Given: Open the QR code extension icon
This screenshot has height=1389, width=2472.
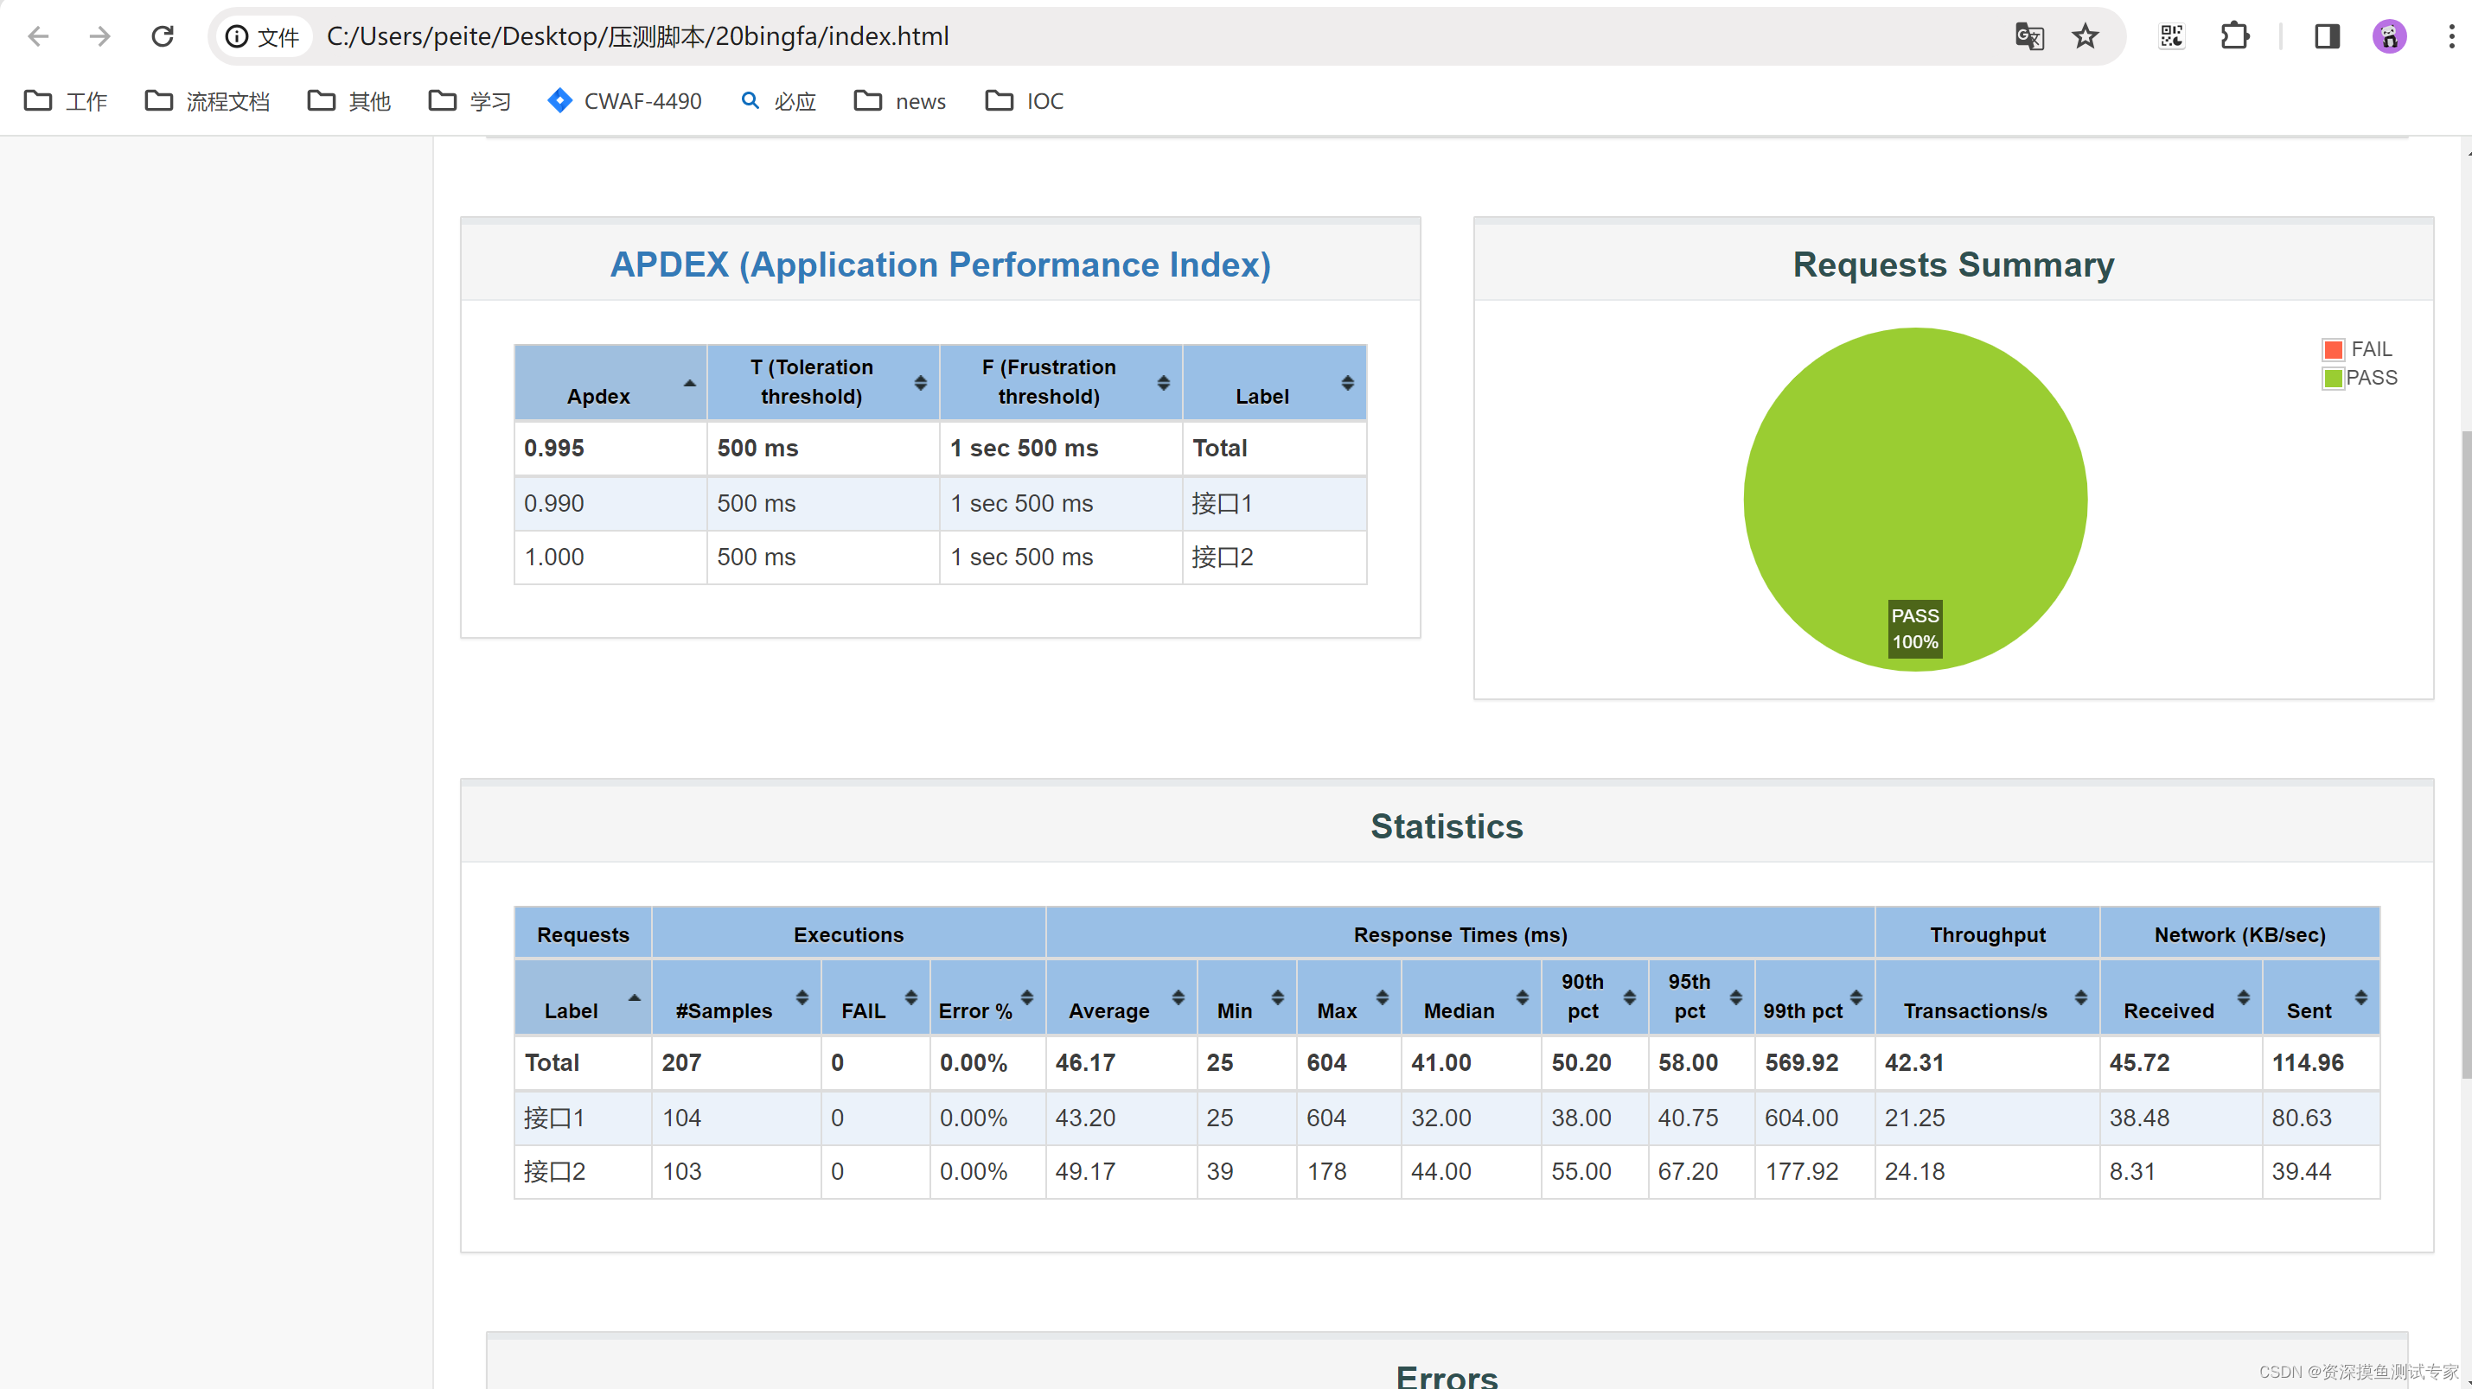Looking at the screenshot, I should pos(2172,36).
